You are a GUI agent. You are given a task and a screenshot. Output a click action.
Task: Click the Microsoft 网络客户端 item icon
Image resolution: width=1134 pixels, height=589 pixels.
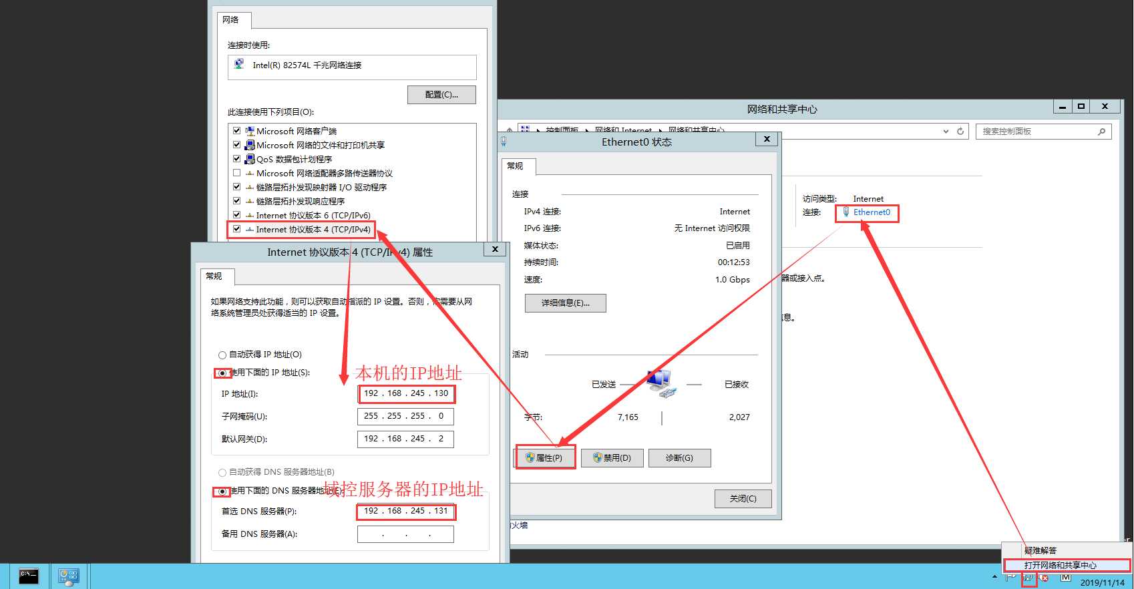(x=250, y=131)
